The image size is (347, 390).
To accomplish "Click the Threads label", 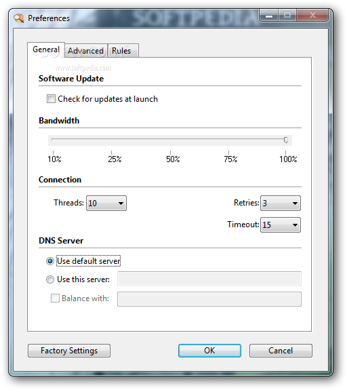I will (69, 203).
